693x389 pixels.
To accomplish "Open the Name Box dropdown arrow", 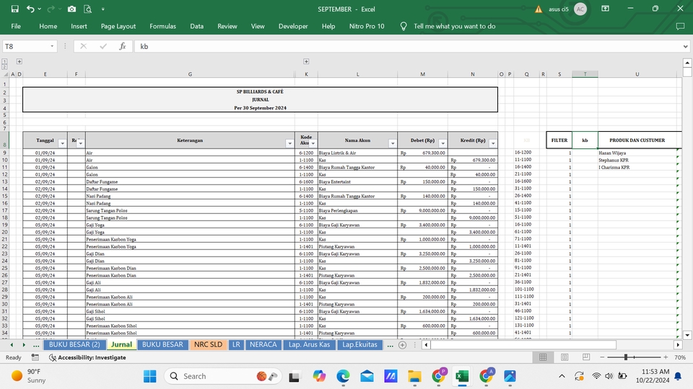I will tap(52, 46).
